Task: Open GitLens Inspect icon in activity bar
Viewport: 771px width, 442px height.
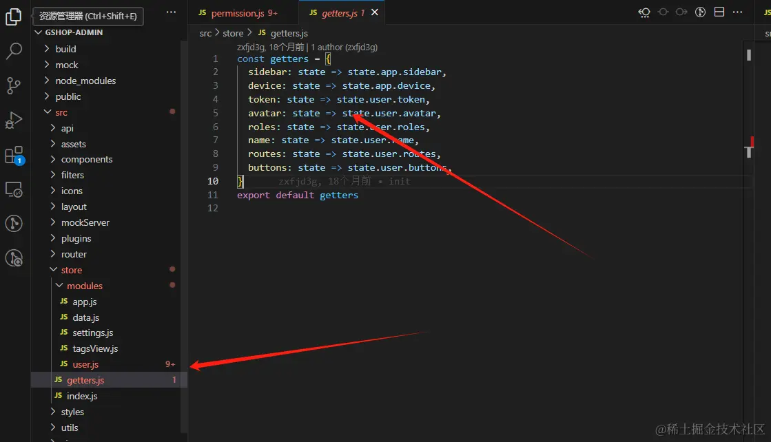Action: click(x=13, y=258)
